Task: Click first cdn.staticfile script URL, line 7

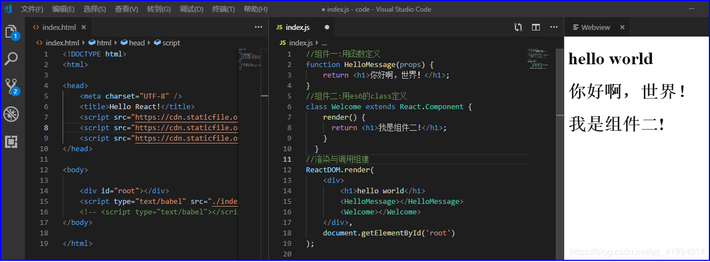Action: tap(186, 117)
